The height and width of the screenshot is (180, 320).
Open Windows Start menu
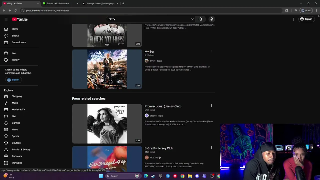(101, 176)
